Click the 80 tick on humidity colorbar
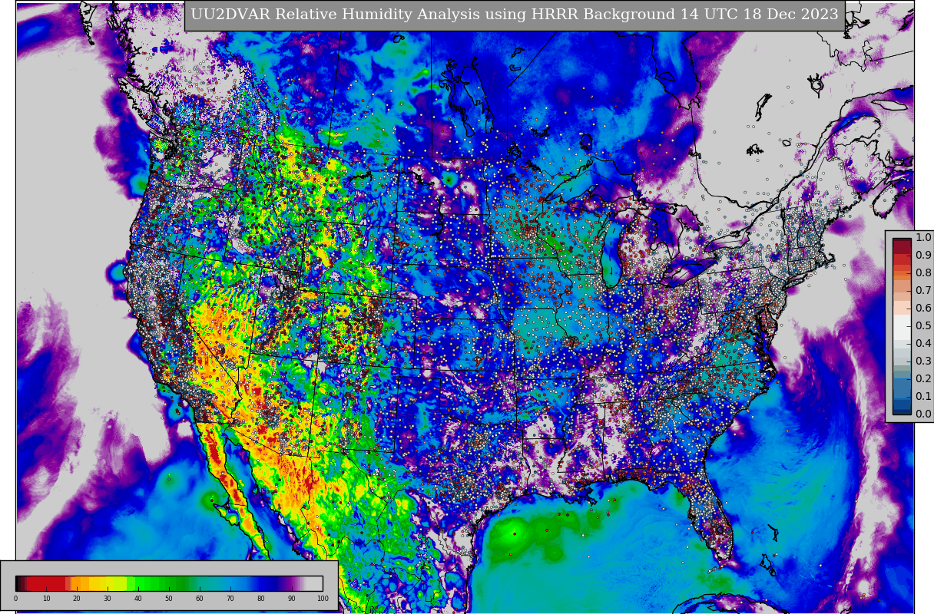The height and width of the screenshot is (614, 934). pos(261,599)
